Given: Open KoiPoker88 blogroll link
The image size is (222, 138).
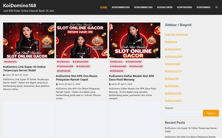Looking at the screenshot, I should 172,86.
